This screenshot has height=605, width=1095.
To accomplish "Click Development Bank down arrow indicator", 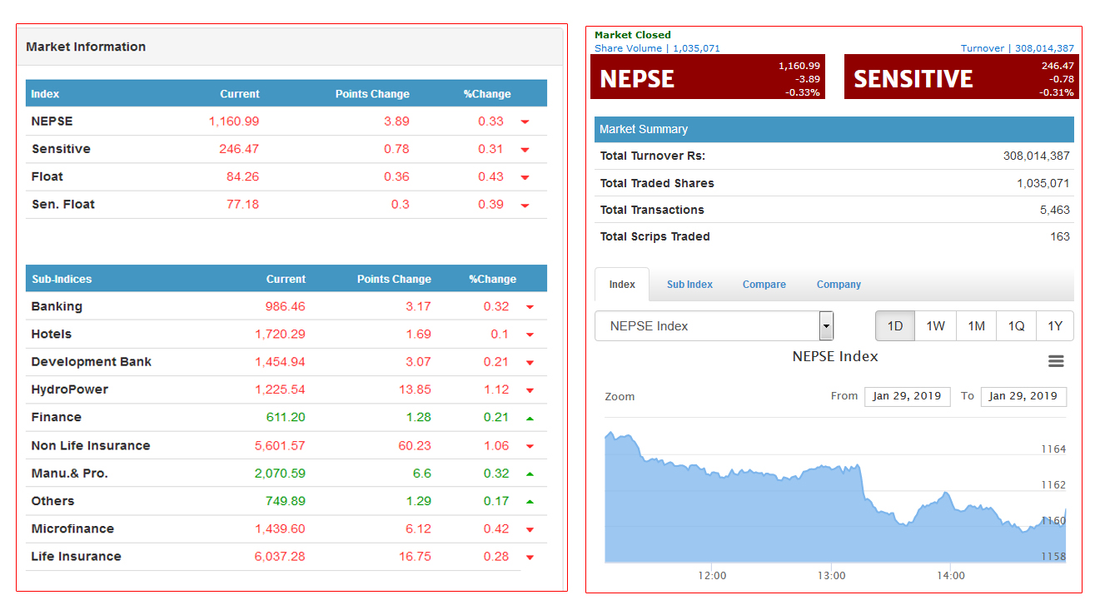I will (x=530, y=363).
